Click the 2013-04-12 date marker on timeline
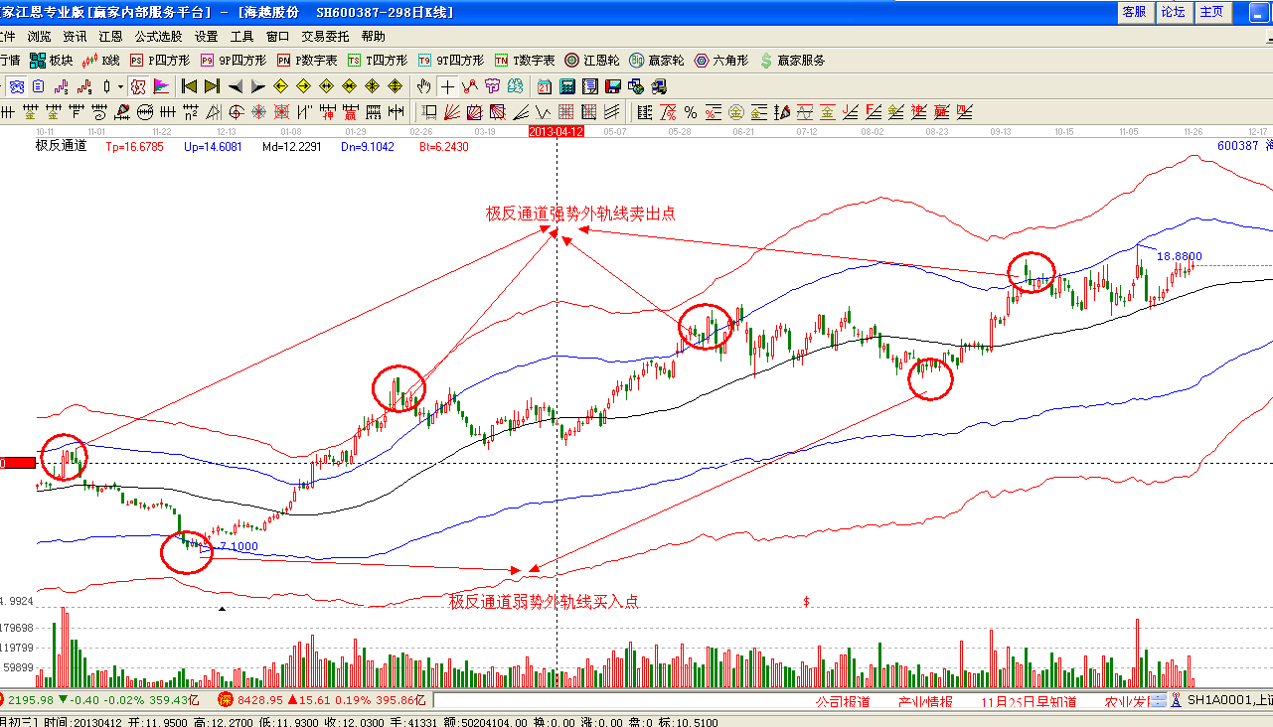 pyautogui.click(x=556, y=131)
